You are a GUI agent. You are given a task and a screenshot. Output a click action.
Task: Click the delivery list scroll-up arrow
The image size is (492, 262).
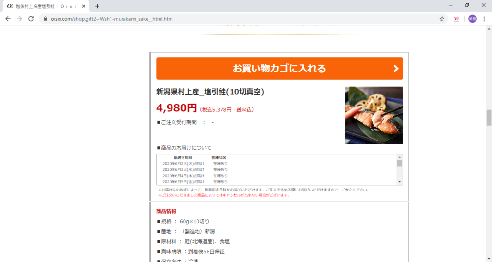[x=399, y=157]
